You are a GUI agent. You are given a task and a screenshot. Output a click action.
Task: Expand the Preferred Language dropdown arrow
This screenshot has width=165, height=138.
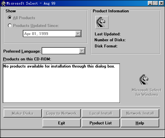pyautogui.click(x=82, y=51)
